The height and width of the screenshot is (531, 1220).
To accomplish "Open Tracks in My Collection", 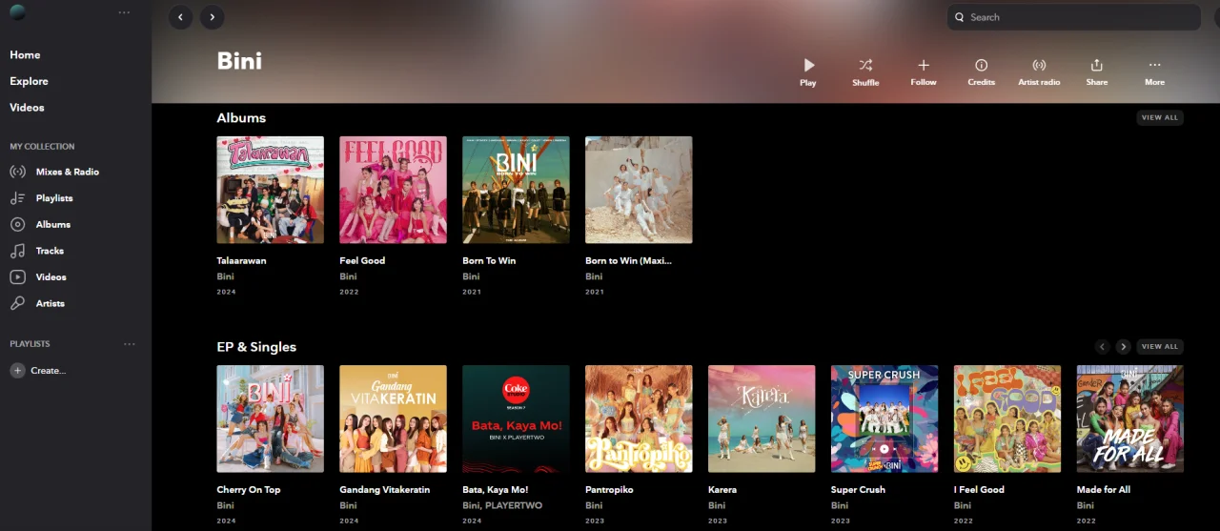I will click(50, 251).
